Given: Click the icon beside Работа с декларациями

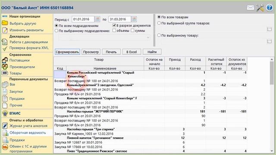Looking at the screenshot, I should coord(5,42).
